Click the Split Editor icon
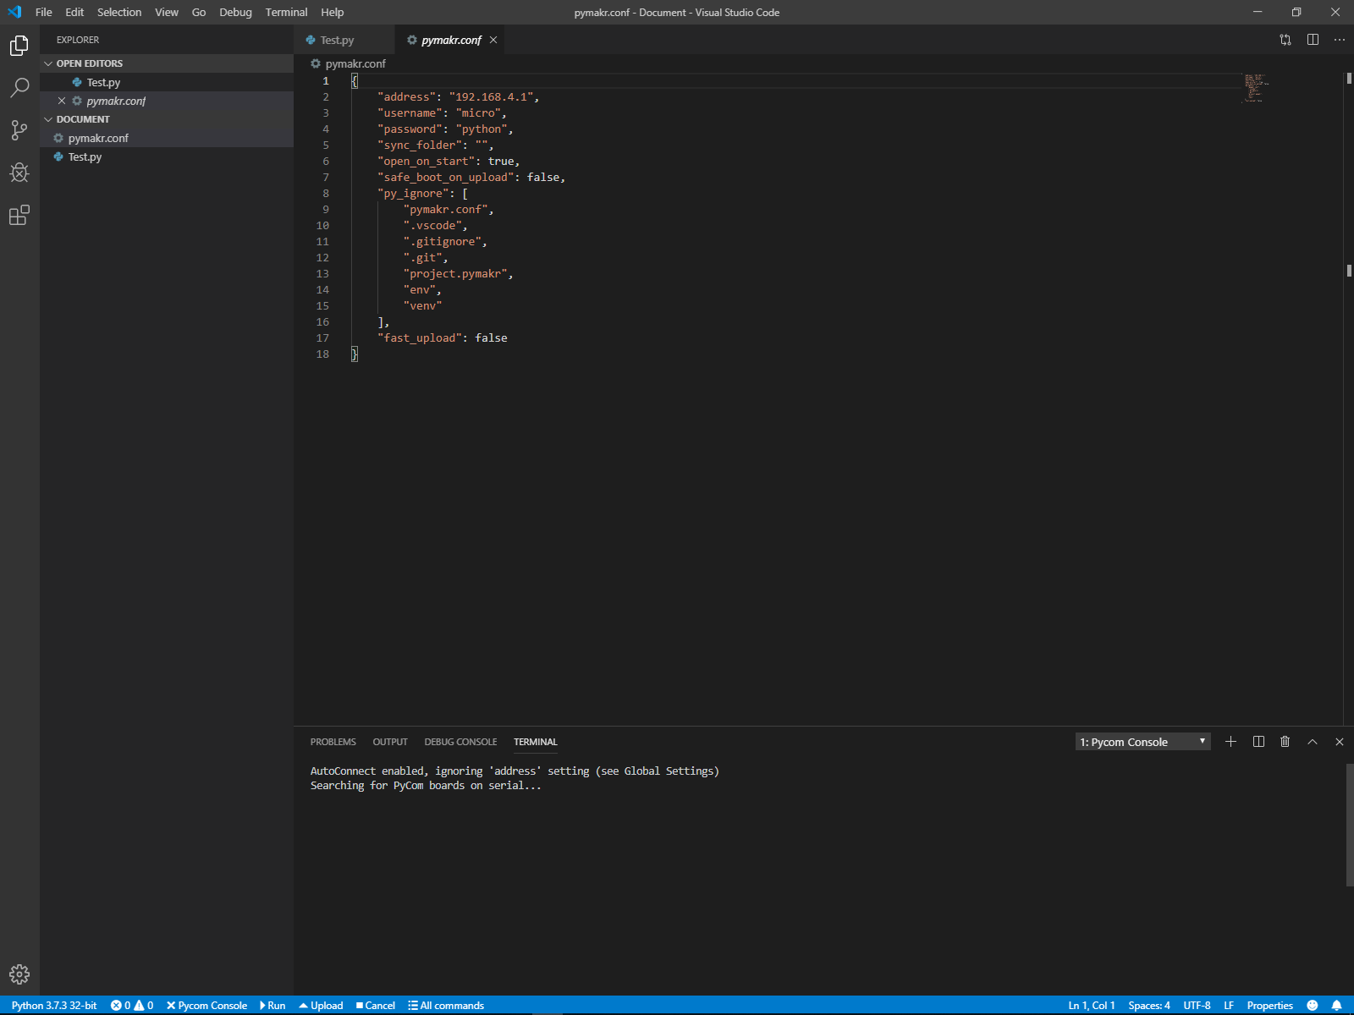1354x1015 pixels. pos(1313,40)
